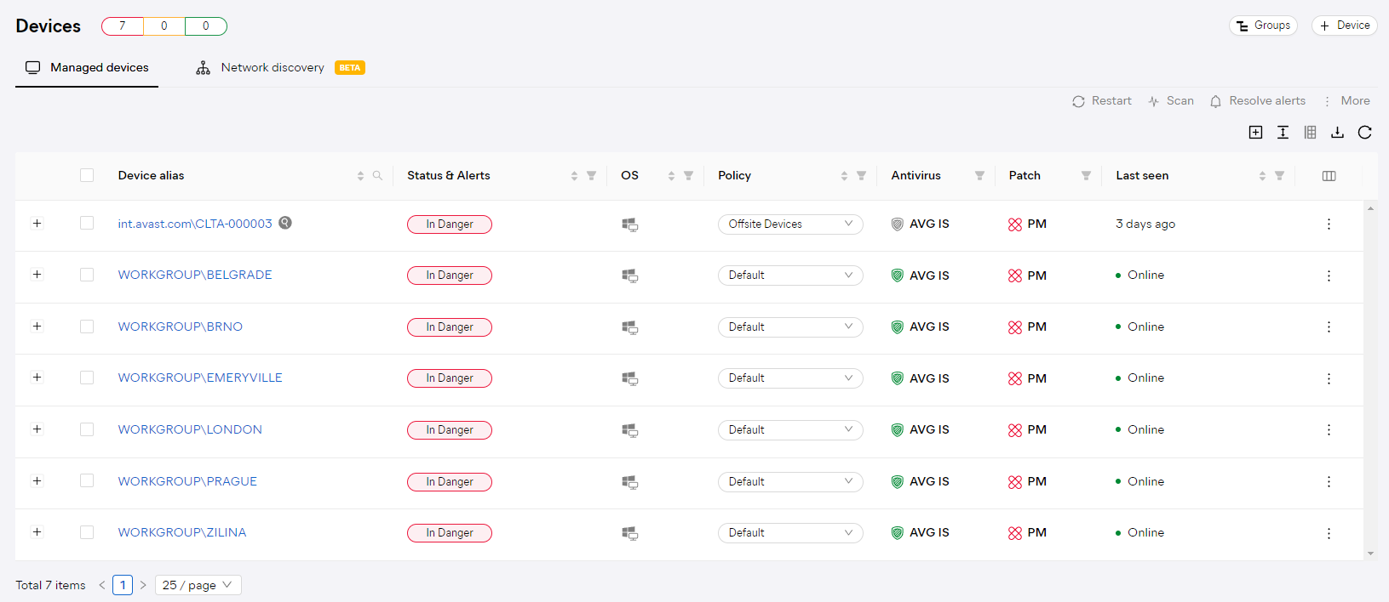Open row actions menu for ZILINA

1329,533
